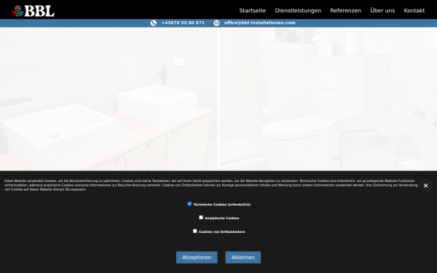Open the Startseite menu item

point(253,11)
